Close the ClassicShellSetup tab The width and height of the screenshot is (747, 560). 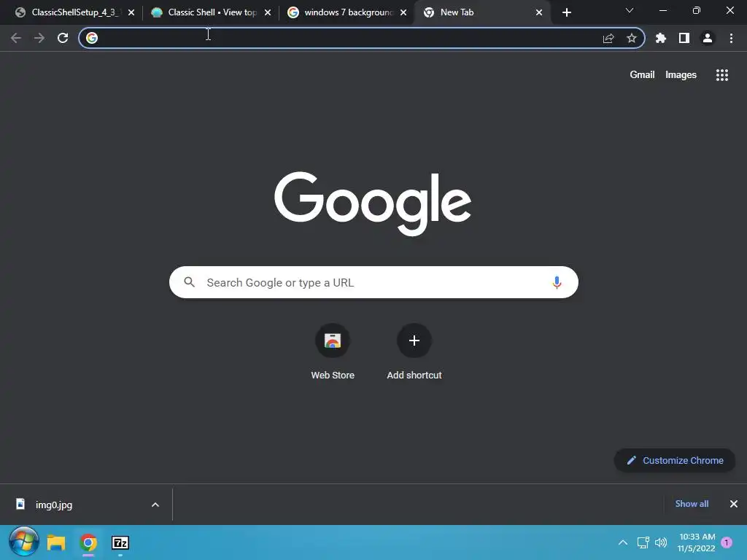point(131,12)
